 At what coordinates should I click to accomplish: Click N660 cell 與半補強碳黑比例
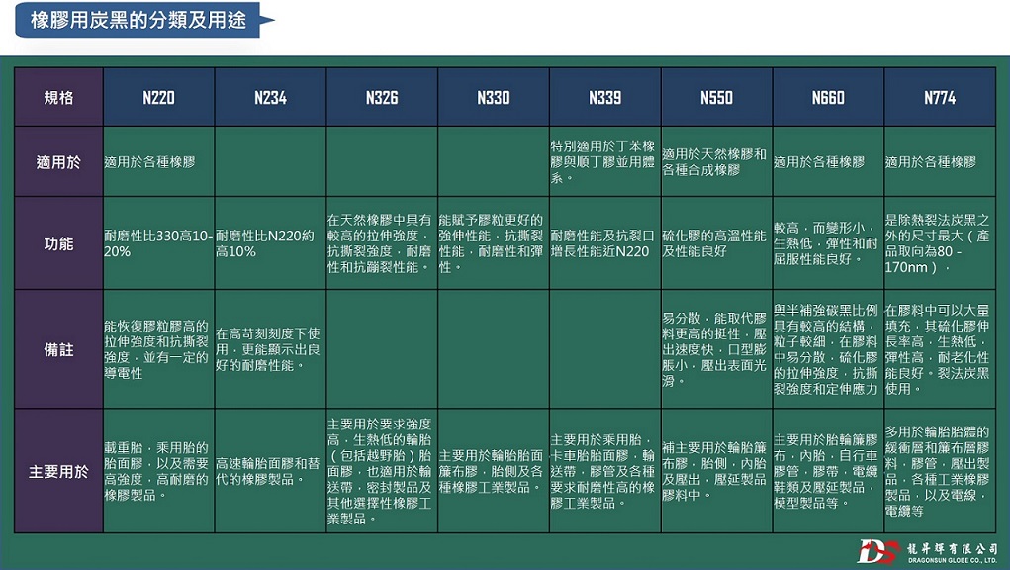tap(826, 349)
